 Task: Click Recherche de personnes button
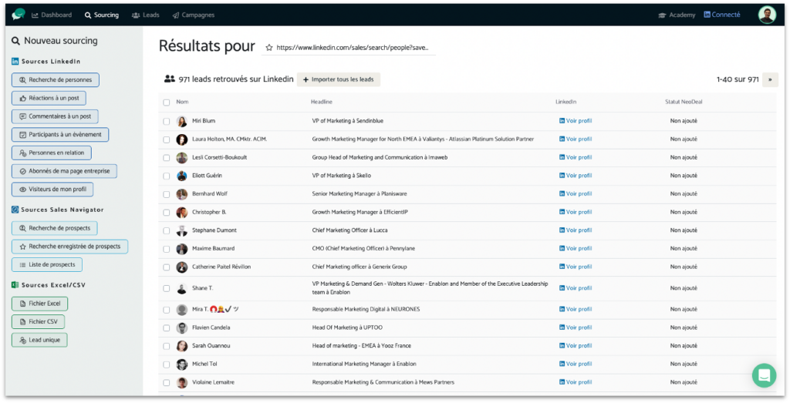tap(56, 80)
